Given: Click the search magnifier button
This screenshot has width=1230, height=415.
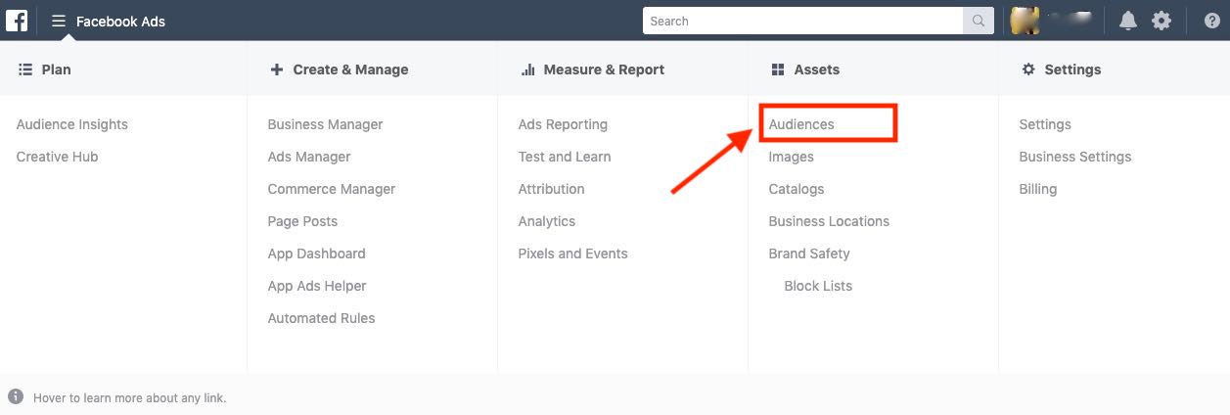Looking at the screenshot, I should [x=978, y=21].
